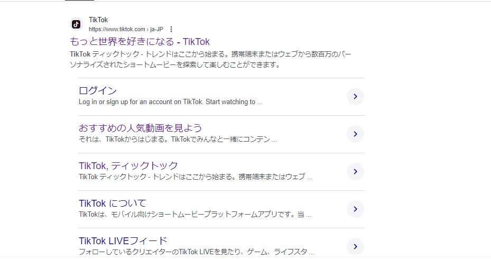Click snippet 'TikTokは、モバイル向けショートムービー'
Viewport: 491px width, 259px height.
tap(195, 215)
